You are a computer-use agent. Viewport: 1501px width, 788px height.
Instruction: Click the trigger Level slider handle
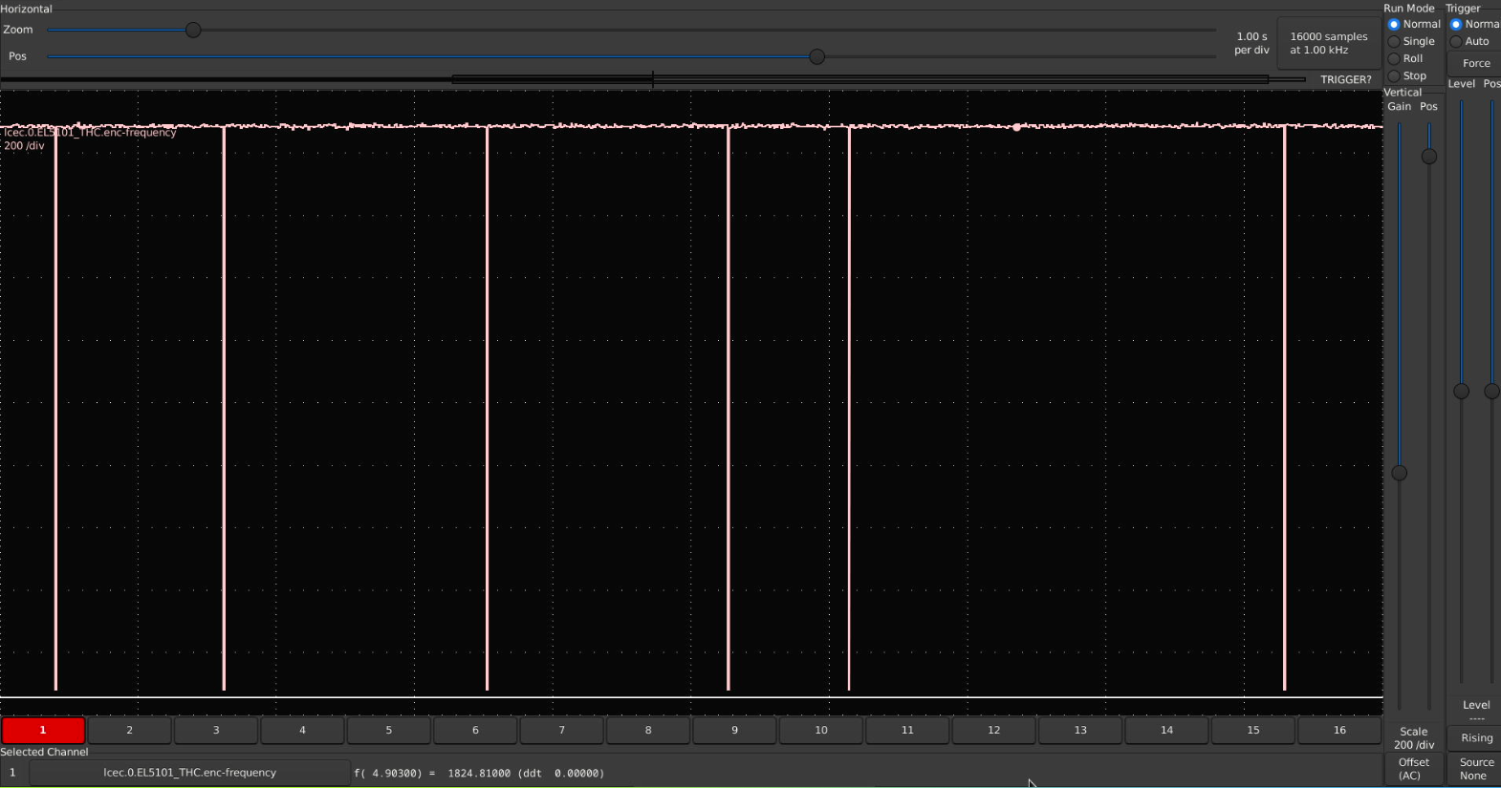(x=1462, y=391)
